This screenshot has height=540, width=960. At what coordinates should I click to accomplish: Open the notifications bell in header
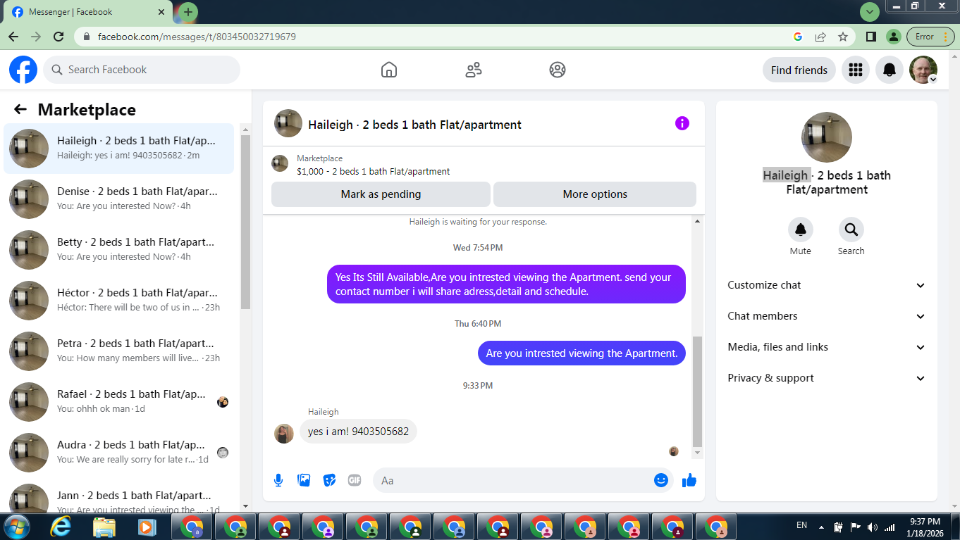coord(890,70)
